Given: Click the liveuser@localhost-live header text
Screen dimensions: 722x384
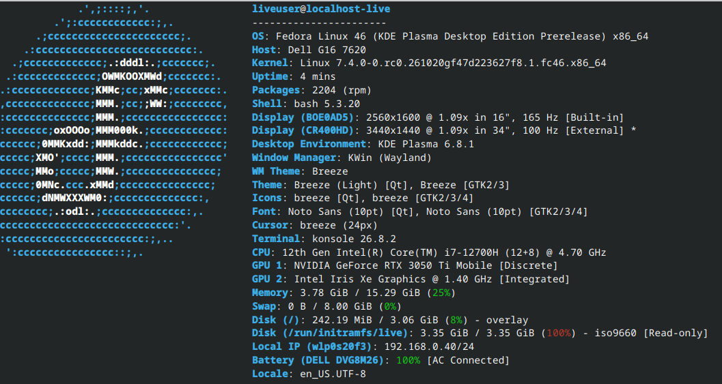Looking at the screenshot, I should click(x=321, y=9).
